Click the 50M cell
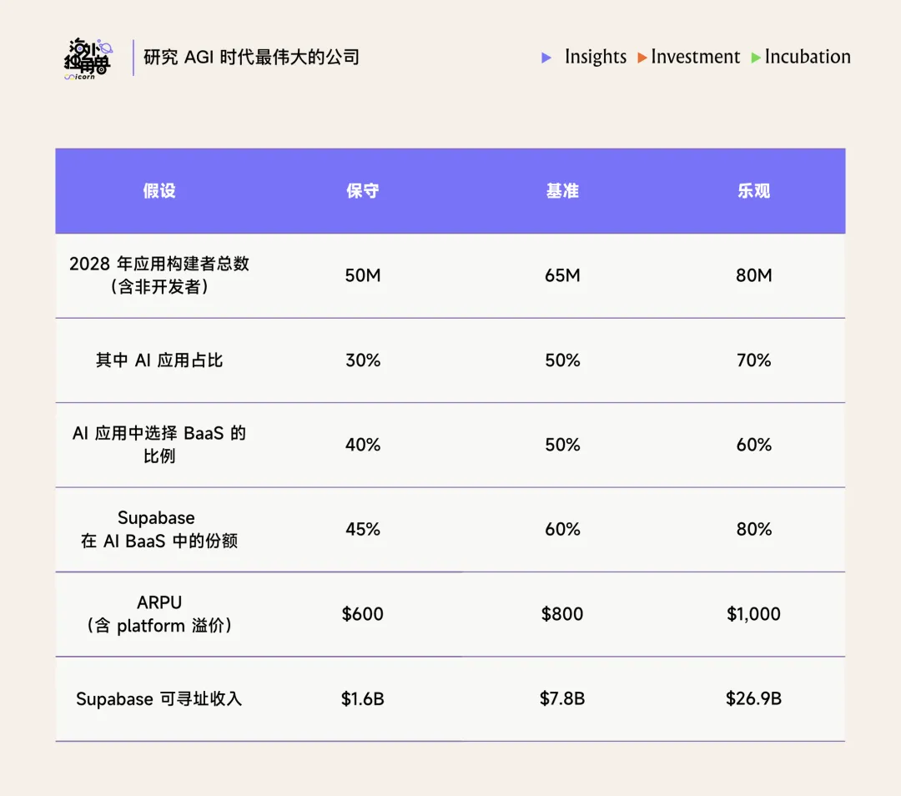Screen dimensions: 901x796 [363, 275]
